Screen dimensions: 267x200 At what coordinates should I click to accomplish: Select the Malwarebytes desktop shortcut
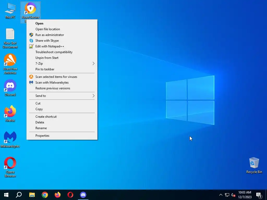[x=10, y=140]
